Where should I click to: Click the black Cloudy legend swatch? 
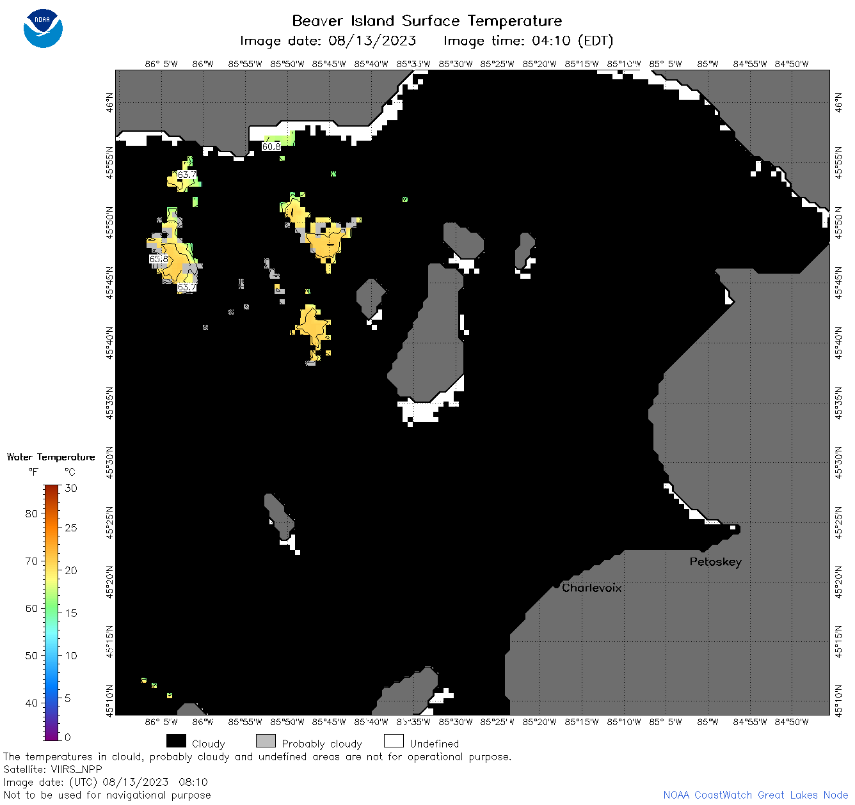(176, 741)
